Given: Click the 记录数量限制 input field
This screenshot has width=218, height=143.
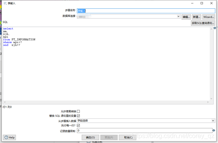Looking at the screenshot, I should [x=144, y=130].
